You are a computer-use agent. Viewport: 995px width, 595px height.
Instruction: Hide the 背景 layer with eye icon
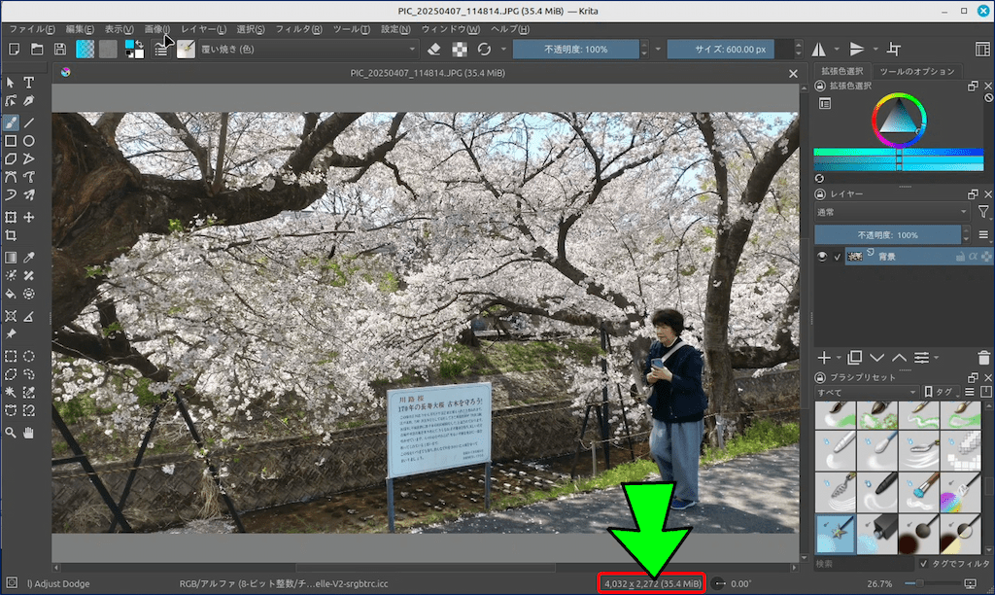coord(822,257)
